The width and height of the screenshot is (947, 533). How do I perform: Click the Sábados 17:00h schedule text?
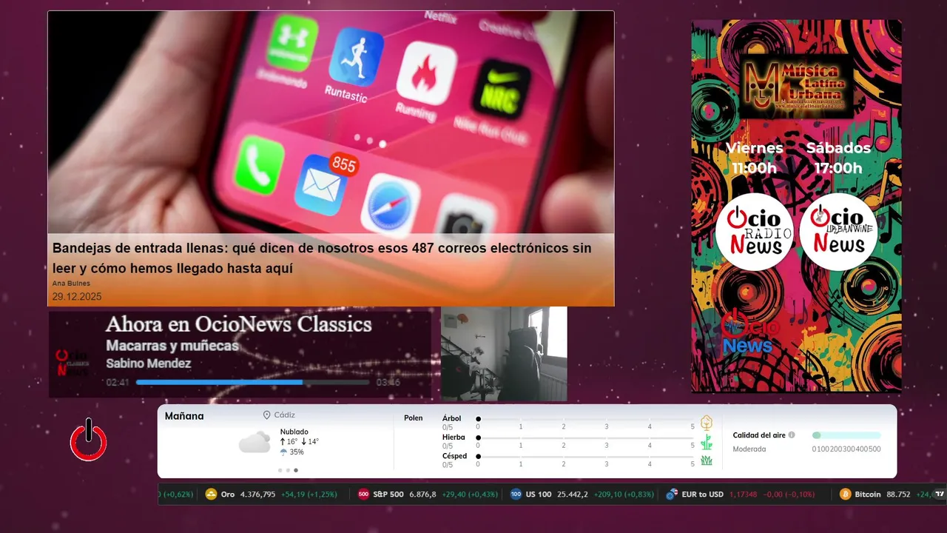point(838,158)
